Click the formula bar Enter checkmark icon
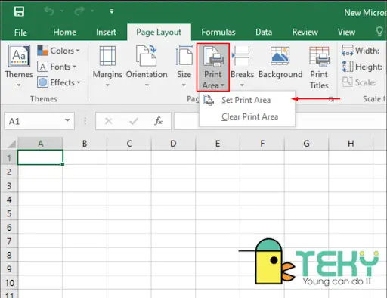This screenshot has height=298, width=387. [134, 121]
